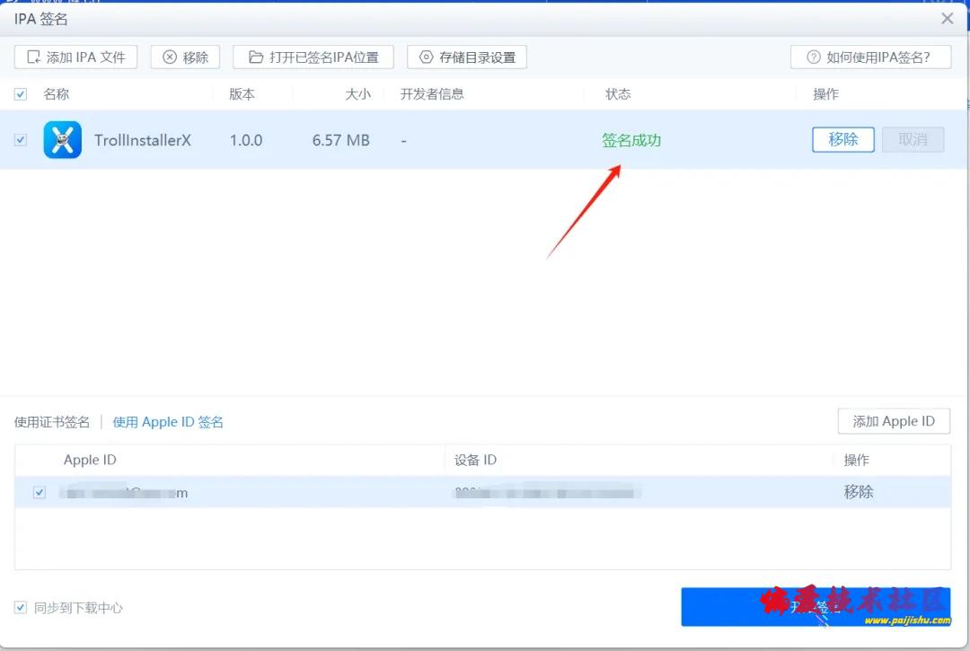Select the TrollInstallerX name text
The image size is (970, 651).
pos(142,140)
